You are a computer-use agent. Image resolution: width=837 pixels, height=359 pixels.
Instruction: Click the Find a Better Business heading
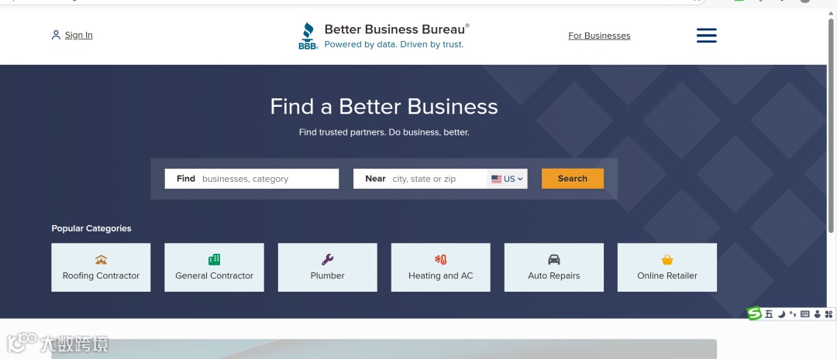point(384,107)
